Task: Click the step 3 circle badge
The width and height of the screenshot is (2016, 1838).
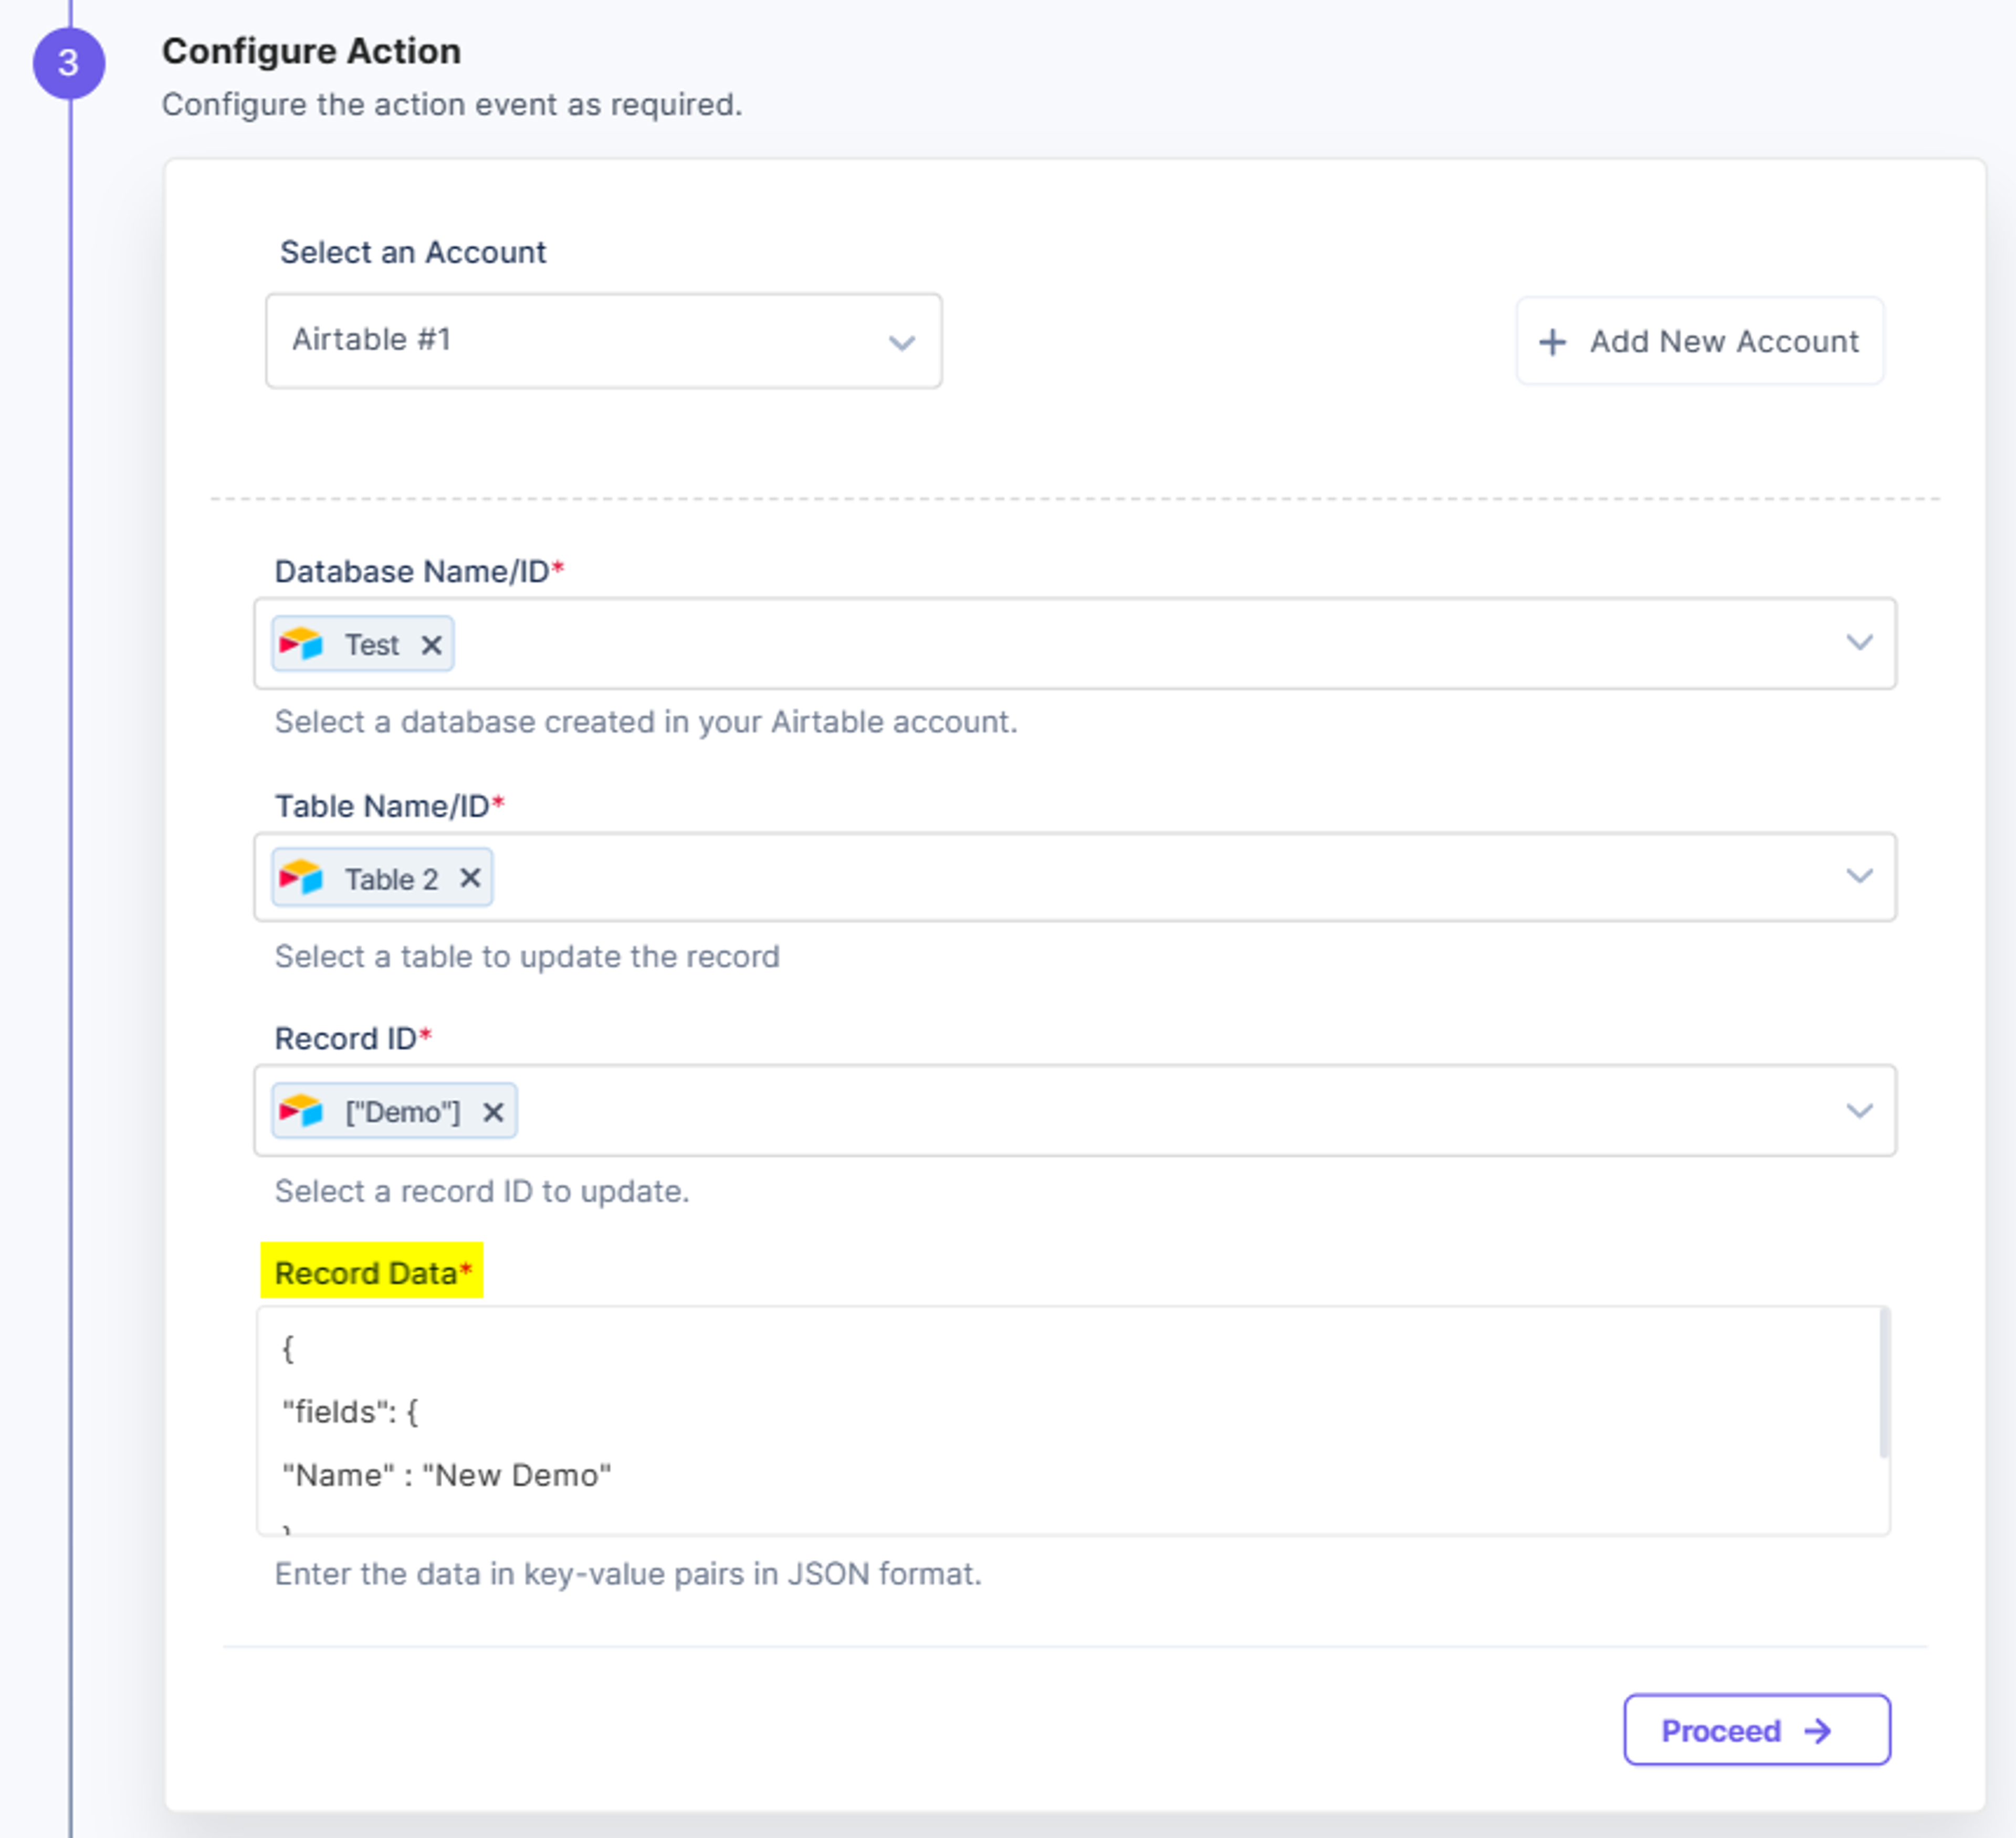Action: (x=69, y=63)
